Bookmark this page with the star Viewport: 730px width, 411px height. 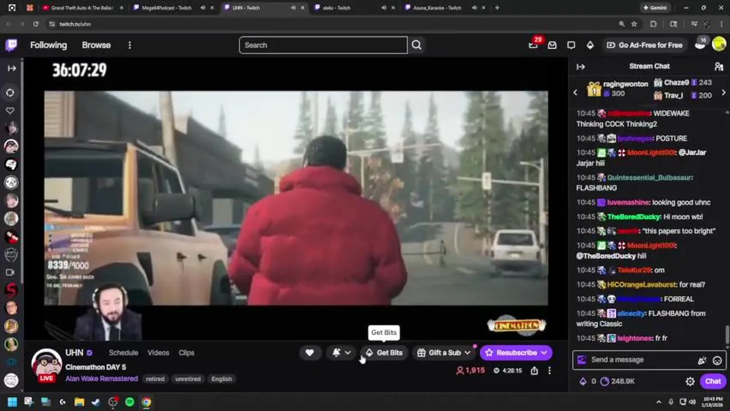[x=634, y=24]
